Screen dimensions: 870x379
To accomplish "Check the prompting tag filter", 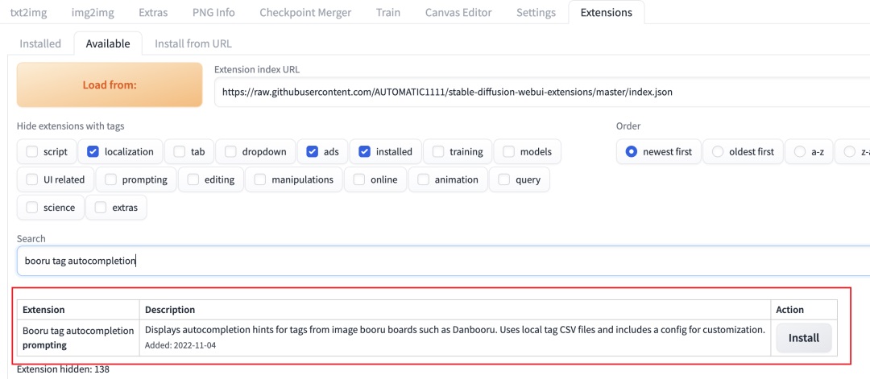I will click(111, 179).
